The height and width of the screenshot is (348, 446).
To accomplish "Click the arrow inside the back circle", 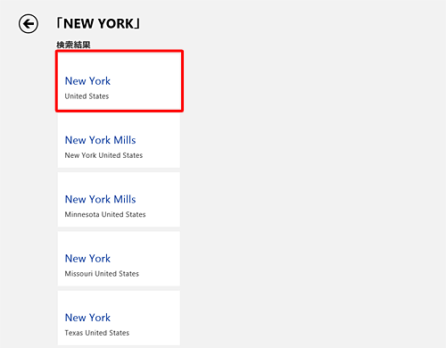I will tap(29, 24).
